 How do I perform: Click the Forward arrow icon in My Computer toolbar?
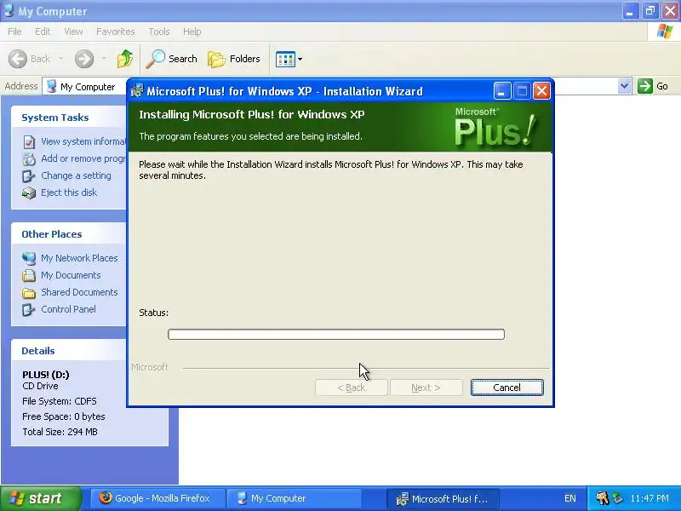tap(84, 59)
